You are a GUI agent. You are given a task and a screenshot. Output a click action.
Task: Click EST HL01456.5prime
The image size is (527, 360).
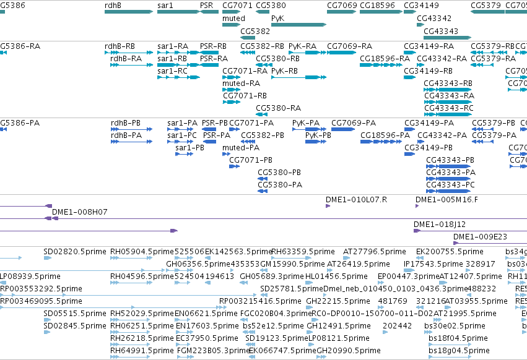(336, 276)
